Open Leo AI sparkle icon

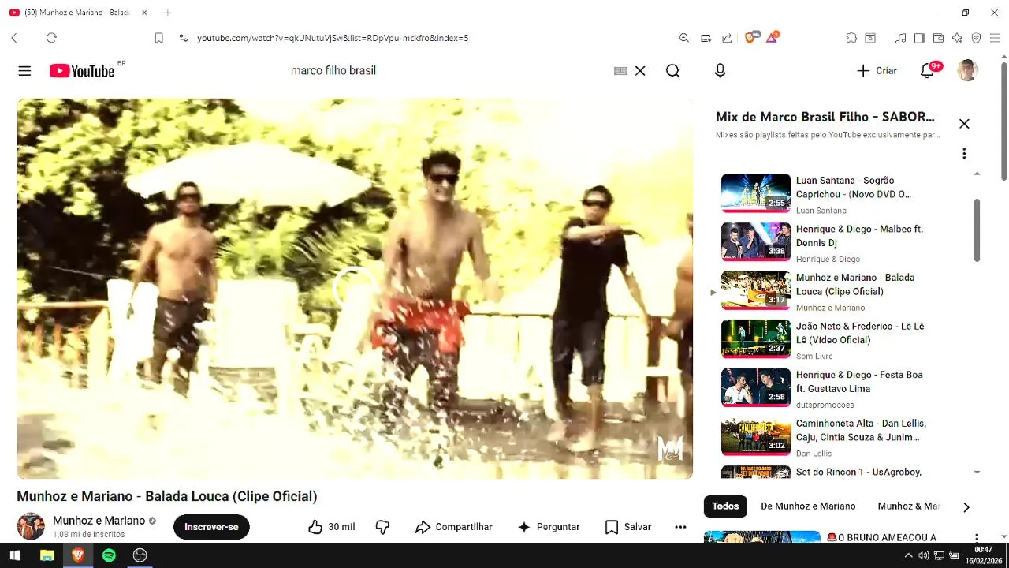click(957, 38)
